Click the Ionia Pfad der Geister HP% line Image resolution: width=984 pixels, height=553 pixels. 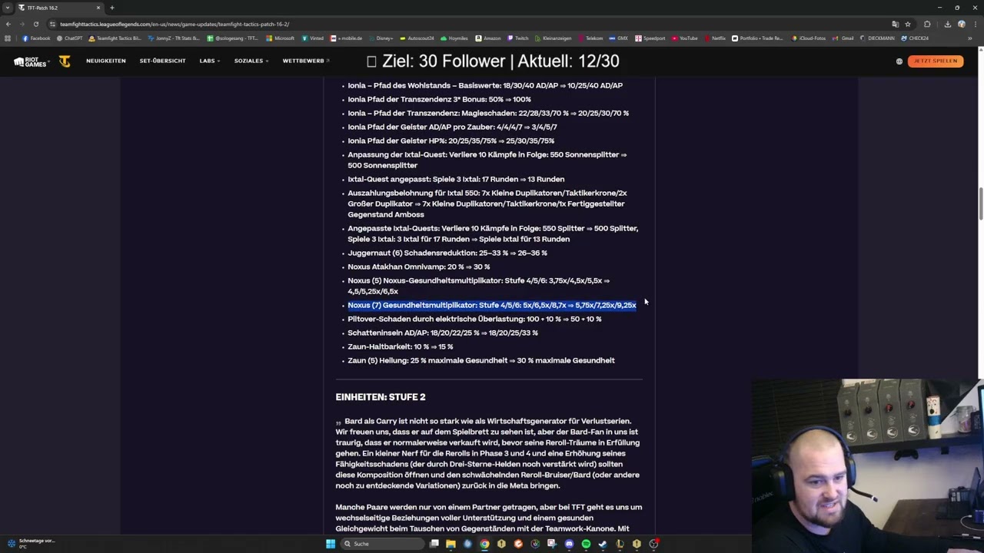click(x=450, y=141)
